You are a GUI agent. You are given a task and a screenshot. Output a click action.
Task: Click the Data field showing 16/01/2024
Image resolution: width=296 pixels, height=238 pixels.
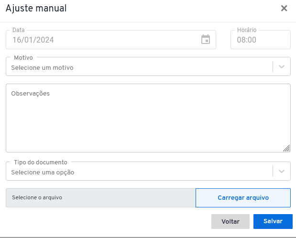[x=111, y=40]
